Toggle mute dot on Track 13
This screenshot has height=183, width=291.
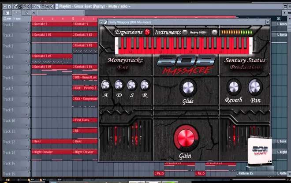coord(27,157)
